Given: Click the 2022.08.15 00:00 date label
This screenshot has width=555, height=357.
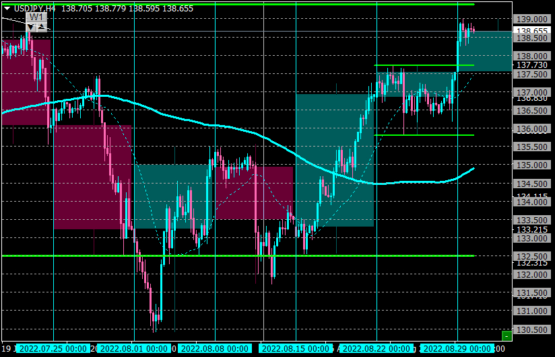Looking at the screenshot, I should pyautogui.click(x=296, y=348).
